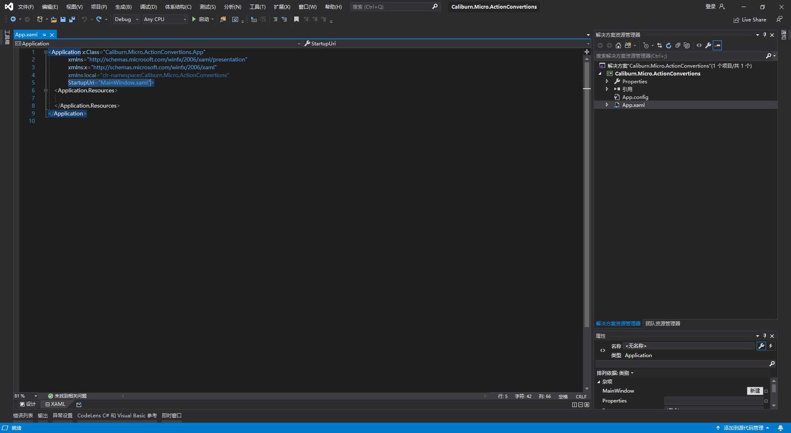Toggle auto-hide pin of Properties panel
This screenshot has height=433, width=791.
[765, 336]
